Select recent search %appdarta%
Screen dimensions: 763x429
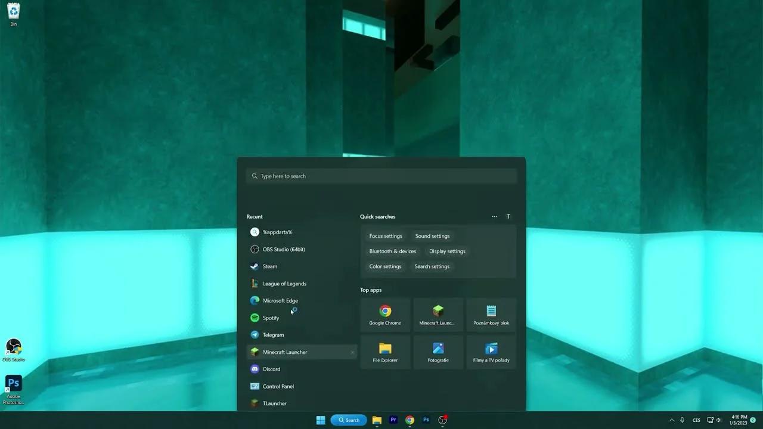(302, 232)
